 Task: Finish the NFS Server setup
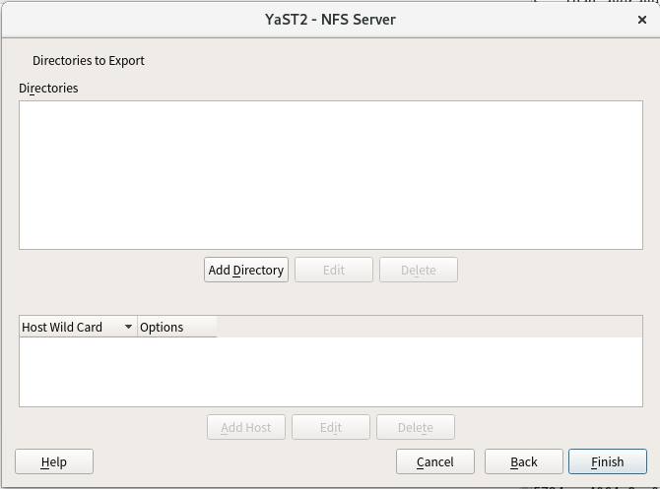(x=608, y=461)
